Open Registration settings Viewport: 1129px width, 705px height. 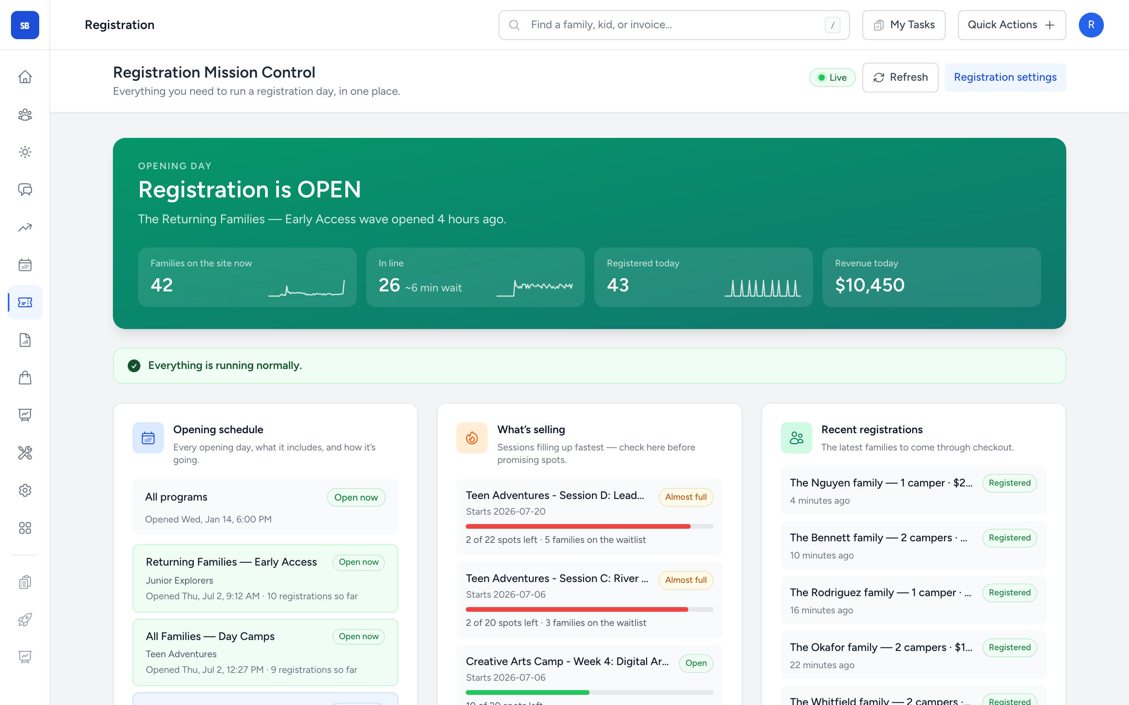(x=1005, y=78)
